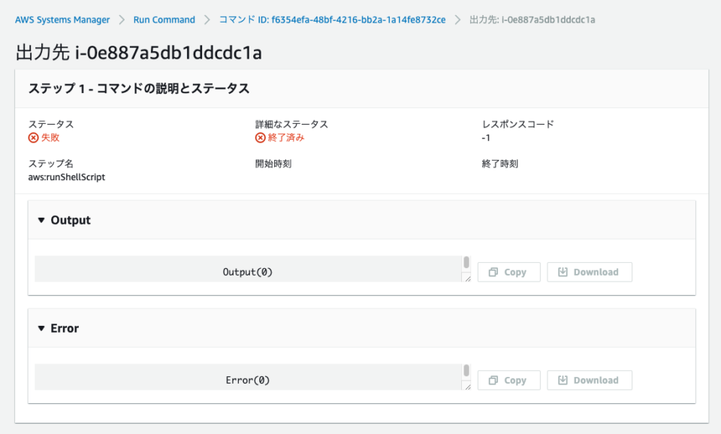Click the download icon in Output's Download button
Screen dimensions: 721x434
pos(563,272)
